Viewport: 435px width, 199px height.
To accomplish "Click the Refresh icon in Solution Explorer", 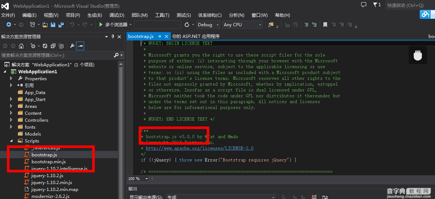I will [45, 46].
